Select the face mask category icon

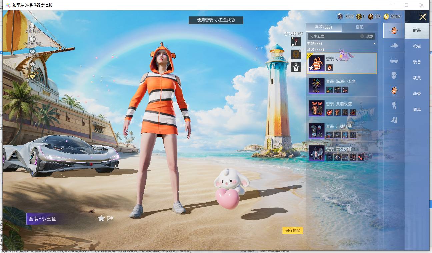click(394, 76)
